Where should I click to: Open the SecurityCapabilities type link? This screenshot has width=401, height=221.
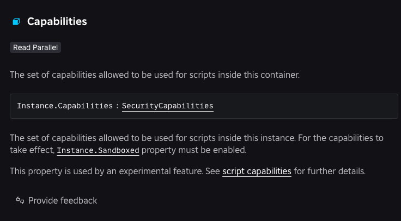(167, 106)
